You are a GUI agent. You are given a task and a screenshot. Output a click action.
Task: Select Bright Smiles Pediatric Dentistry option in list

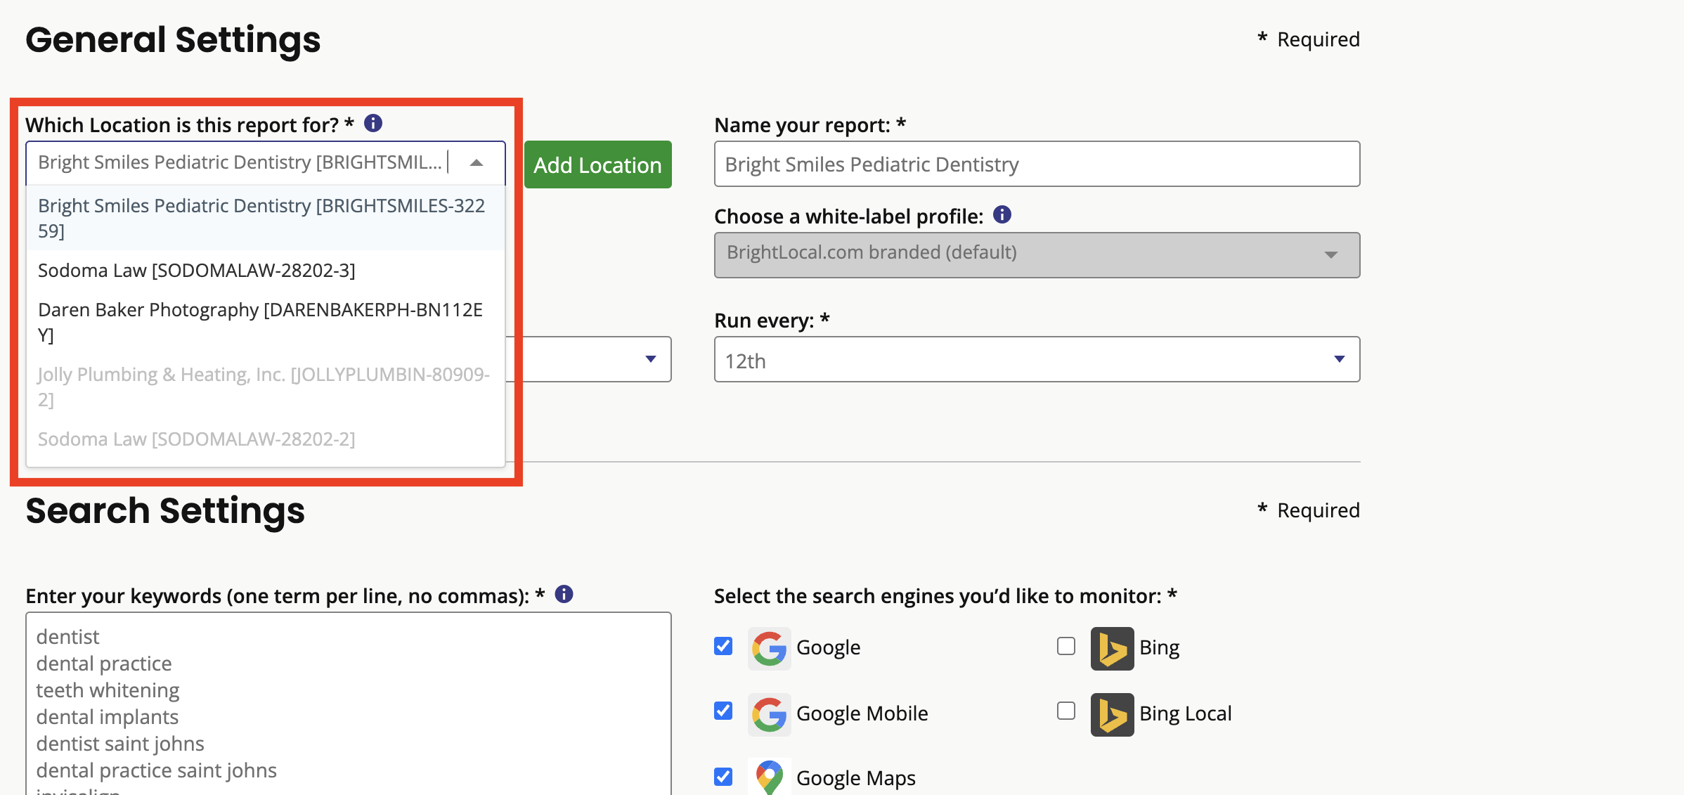(266, 218)
